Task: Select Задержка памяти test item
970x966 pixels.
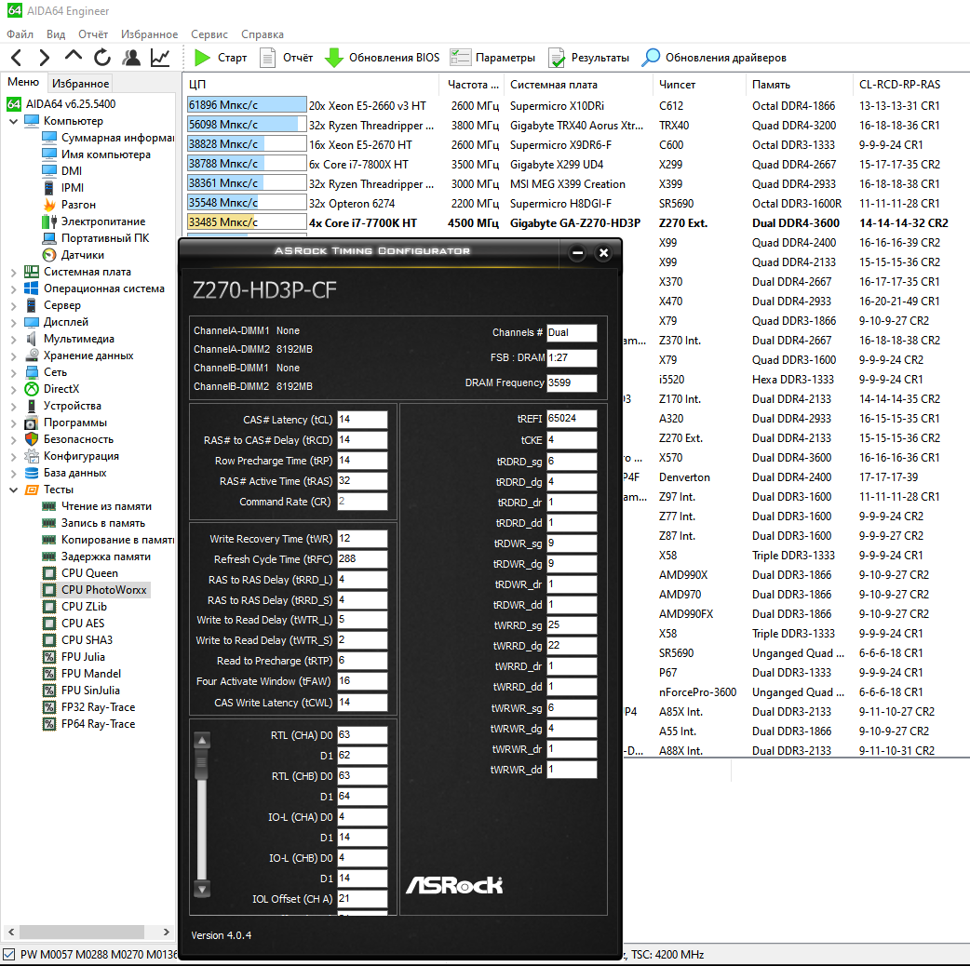Action: 96,556
